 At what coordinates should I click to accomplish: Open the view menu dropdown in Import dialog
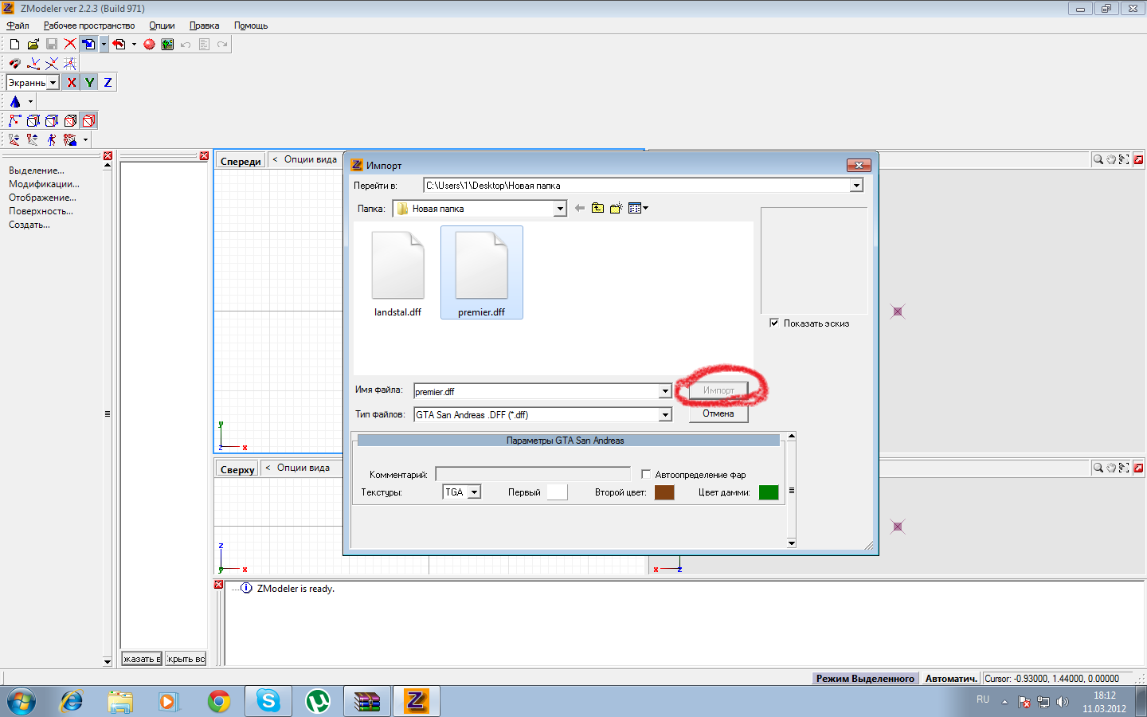tap(639, 209)
